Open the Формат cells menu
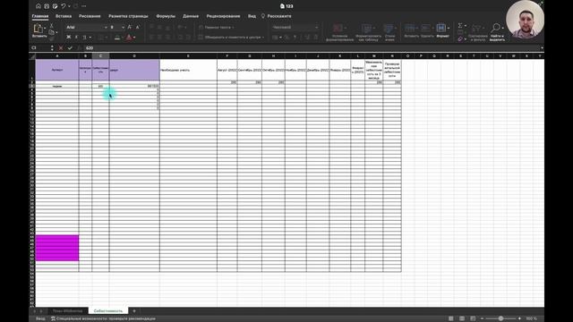Screen dimensions: 573x322 442,30
